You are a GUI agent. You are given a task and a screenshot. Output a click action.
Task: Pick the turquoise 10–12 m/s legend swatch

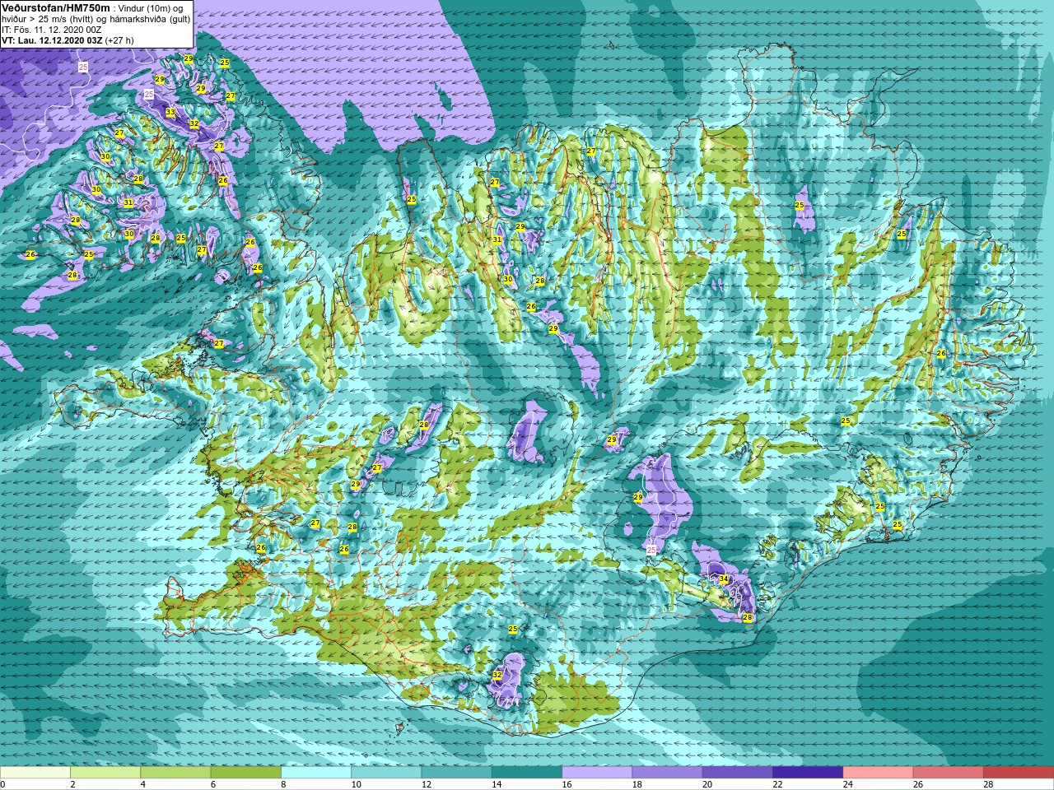click(386, 773)
